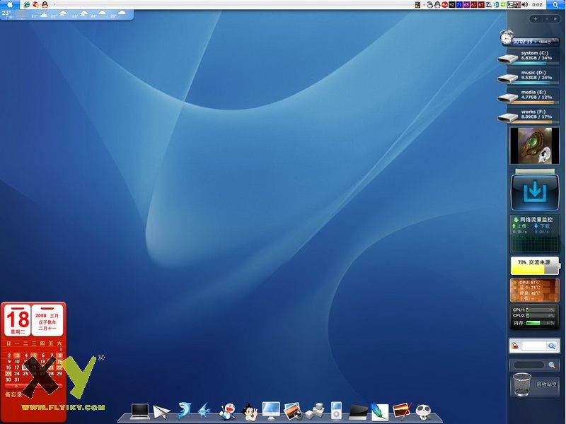Open the volume speaker tray icon
The width and height of the screenshot is (566, 424).
pos(524,4)
